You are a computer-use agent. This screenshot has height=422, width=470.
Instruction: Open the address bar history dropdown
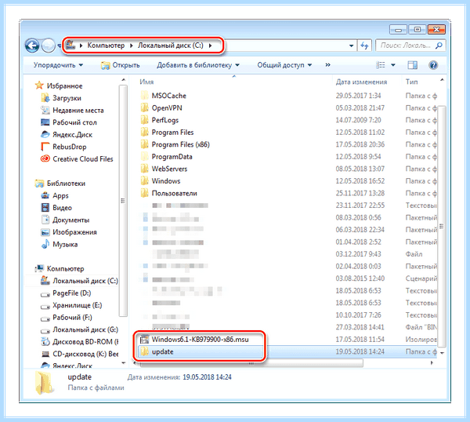pos(351,46)
